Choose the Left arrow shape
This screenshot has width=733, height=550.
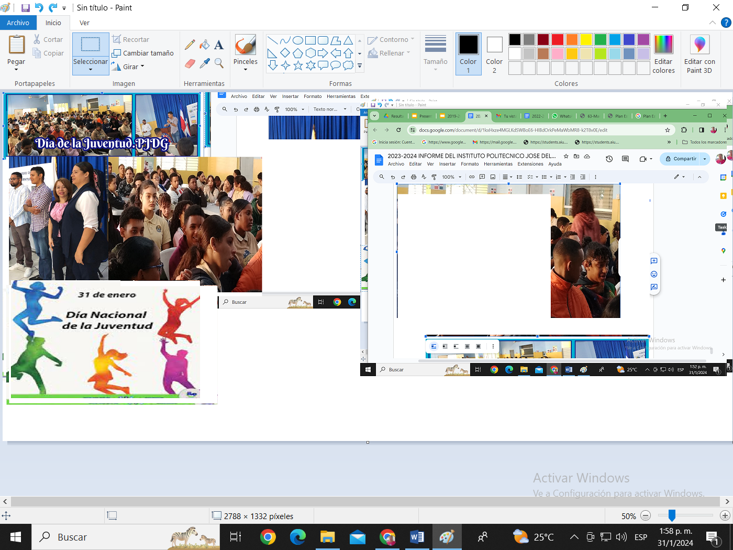(336, 53)
